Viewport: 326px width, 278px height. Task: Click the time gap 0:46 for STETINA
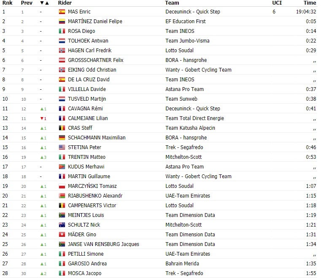(311, 147)
